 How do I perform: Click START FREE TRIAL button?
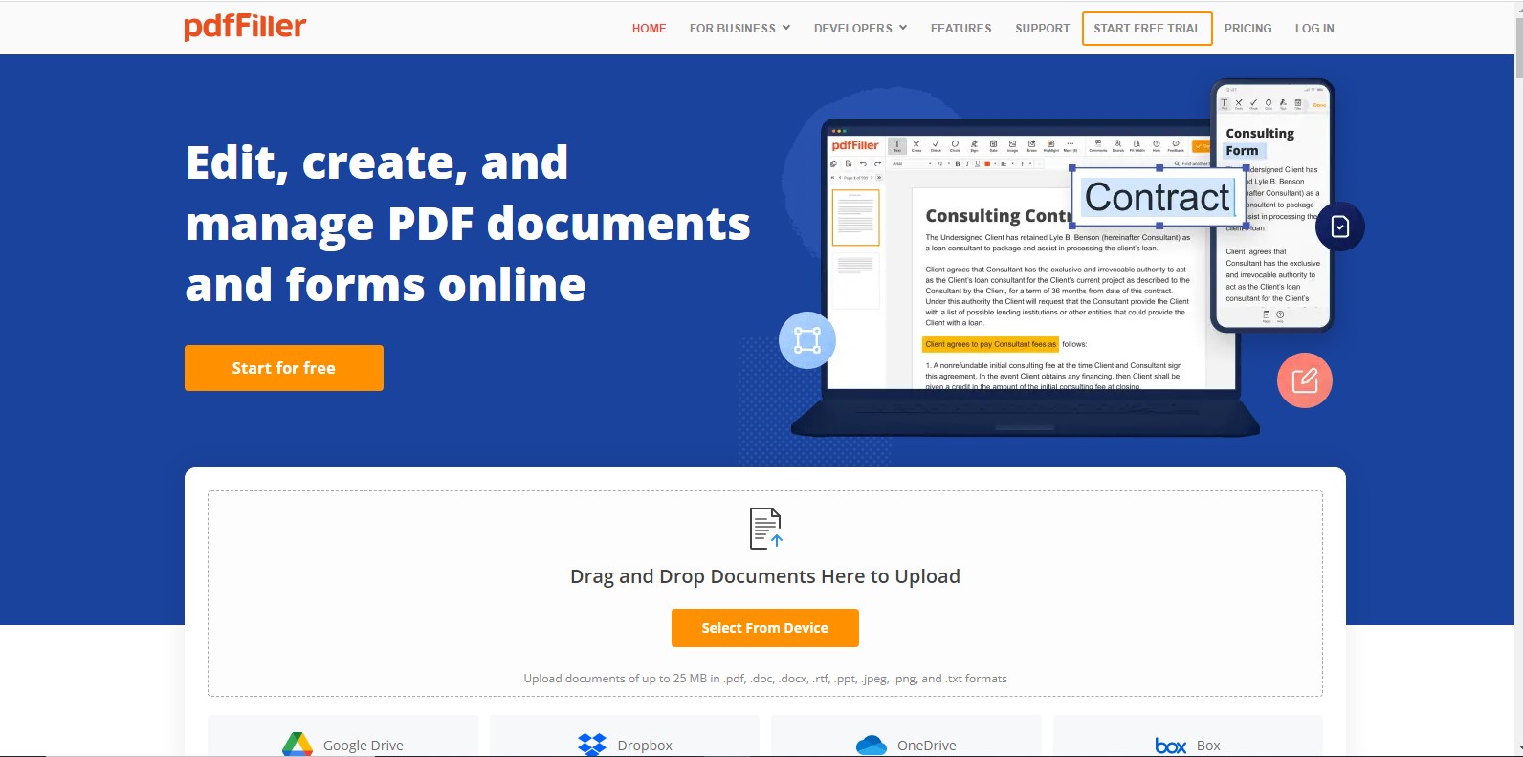click(x=1147, y=29)
